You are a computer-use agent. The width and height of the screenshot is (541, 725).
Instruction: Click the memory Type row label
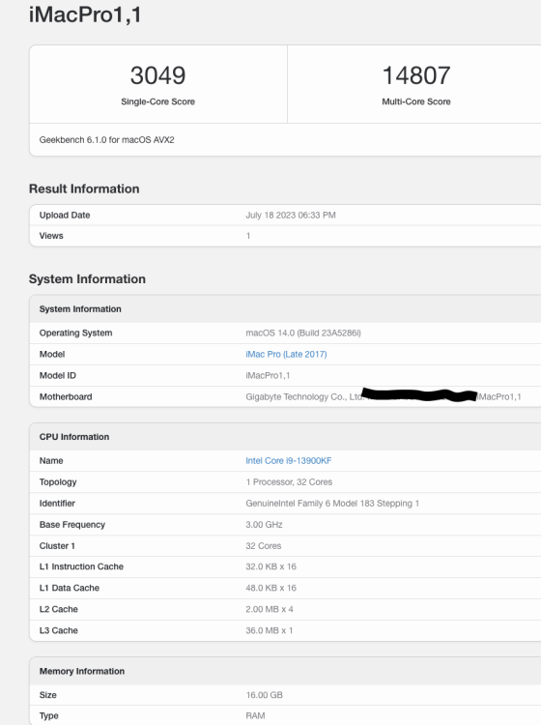[49, 715]
